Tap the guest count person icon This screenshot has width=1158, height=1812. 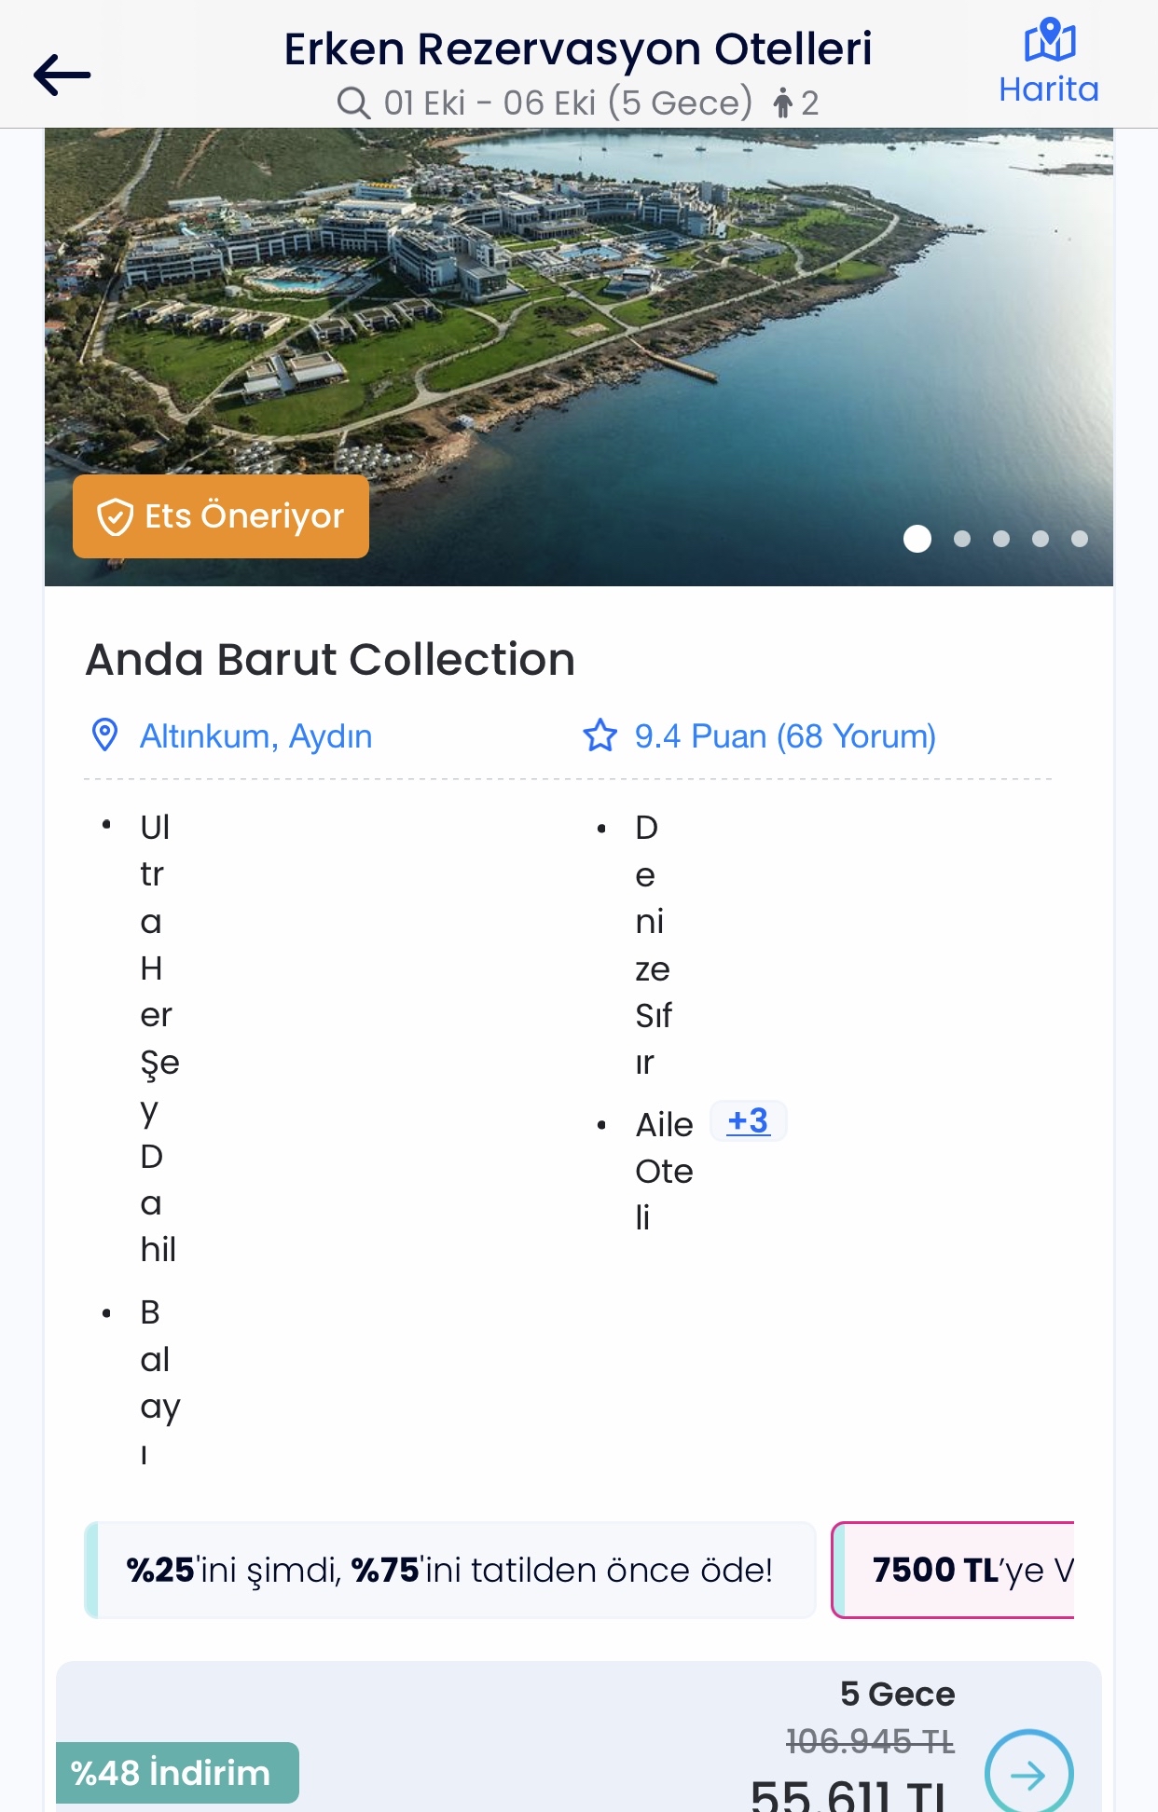pyautogui.click(x=783, y=103)
